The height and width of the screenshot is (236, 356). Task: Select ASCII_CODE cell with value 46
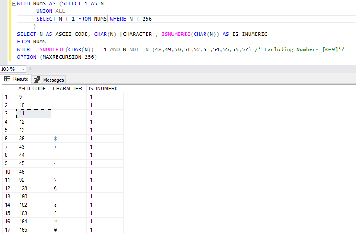click(x=33, y=172)
